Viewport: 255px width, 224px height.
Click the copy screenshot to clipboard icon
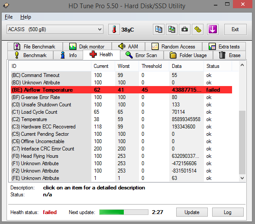pyautogui.click(x=171, y=29)
